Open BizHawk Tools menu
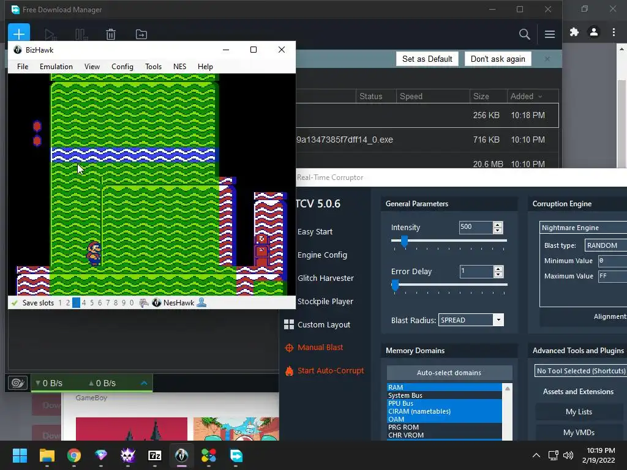Image resolution: width=627 pixels, height=470 pixels. point(153,67)
